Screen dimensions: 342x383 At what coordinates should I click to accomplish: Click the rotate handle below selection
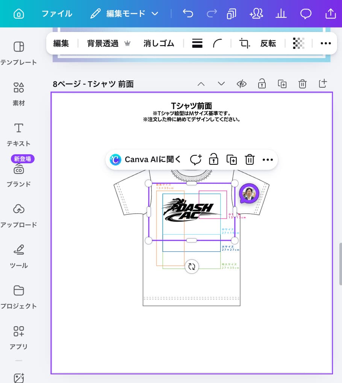click(192, 266)
